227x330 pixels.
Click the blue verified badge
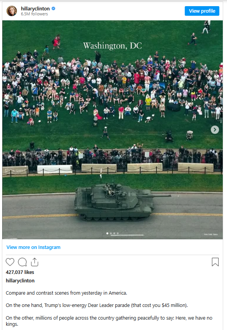53,8
